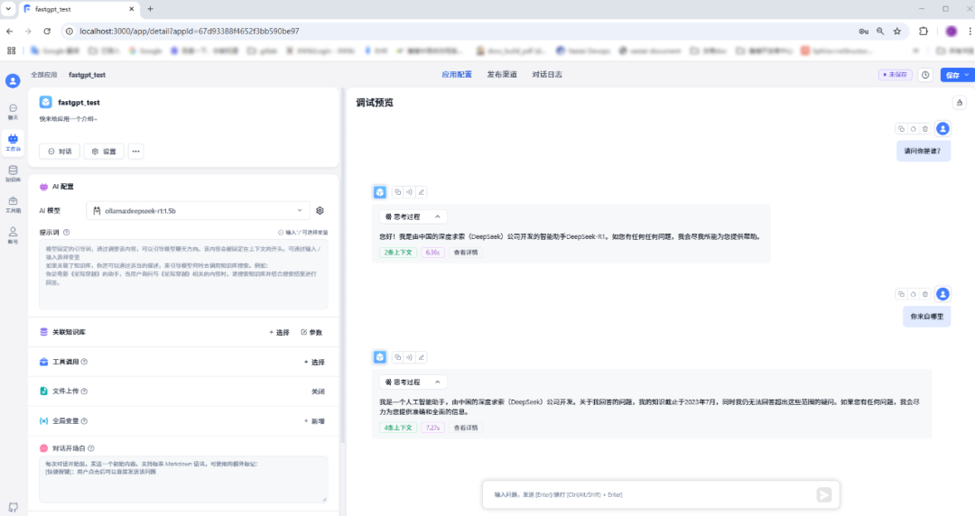Edit the second AI response
975x516 pixels.
(x=421, y=357)
